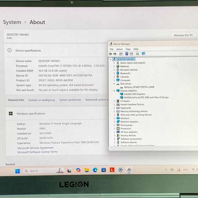The width and height of the screenshot is (198, 198).
Task: Expand the Processors node
Action: click(115, 129)
